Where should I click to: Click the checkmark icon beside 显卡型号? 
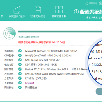20,60
